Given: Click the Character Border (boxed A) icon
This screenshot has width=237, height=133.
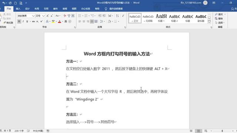Looking at the screenshot, I should 73,16.
